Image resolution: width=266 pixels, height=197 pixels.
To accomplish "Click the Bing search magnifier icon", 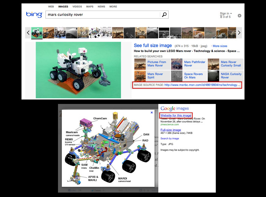I will [164, 15].
